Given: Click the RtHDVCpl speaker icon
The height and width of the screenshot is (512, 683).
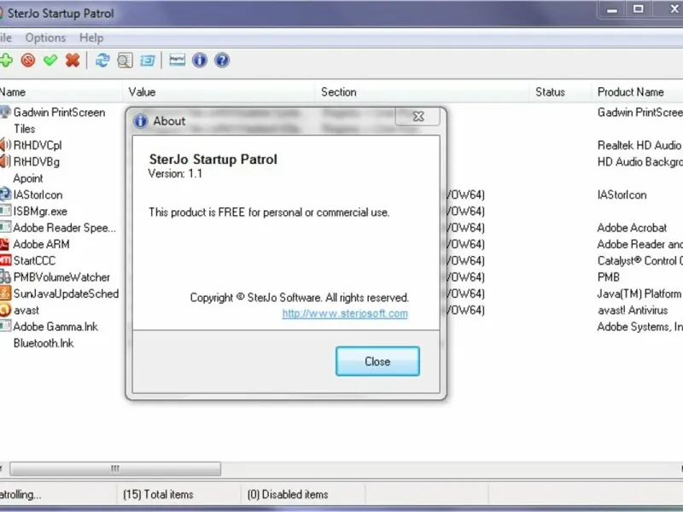Looking at the screenshot, I should point(5,145).
